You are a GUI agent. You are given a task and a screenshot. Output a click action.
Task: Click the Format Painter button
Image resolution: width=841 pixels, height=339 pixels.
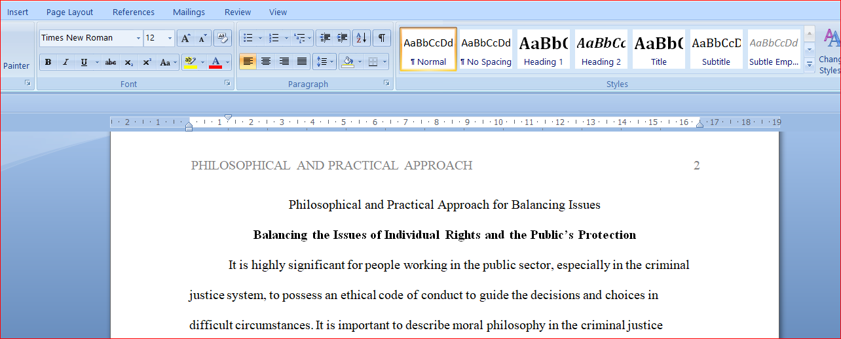pos(16,65)
